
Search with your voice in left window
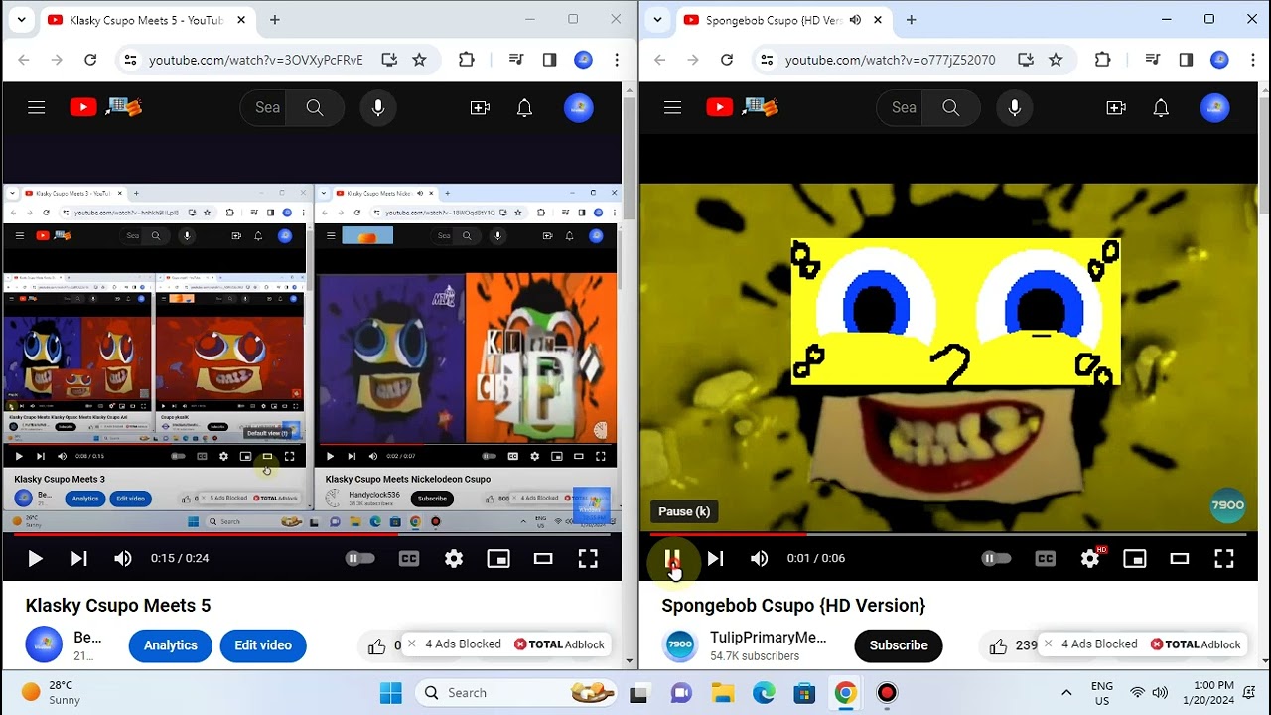[x=378, y=108]
